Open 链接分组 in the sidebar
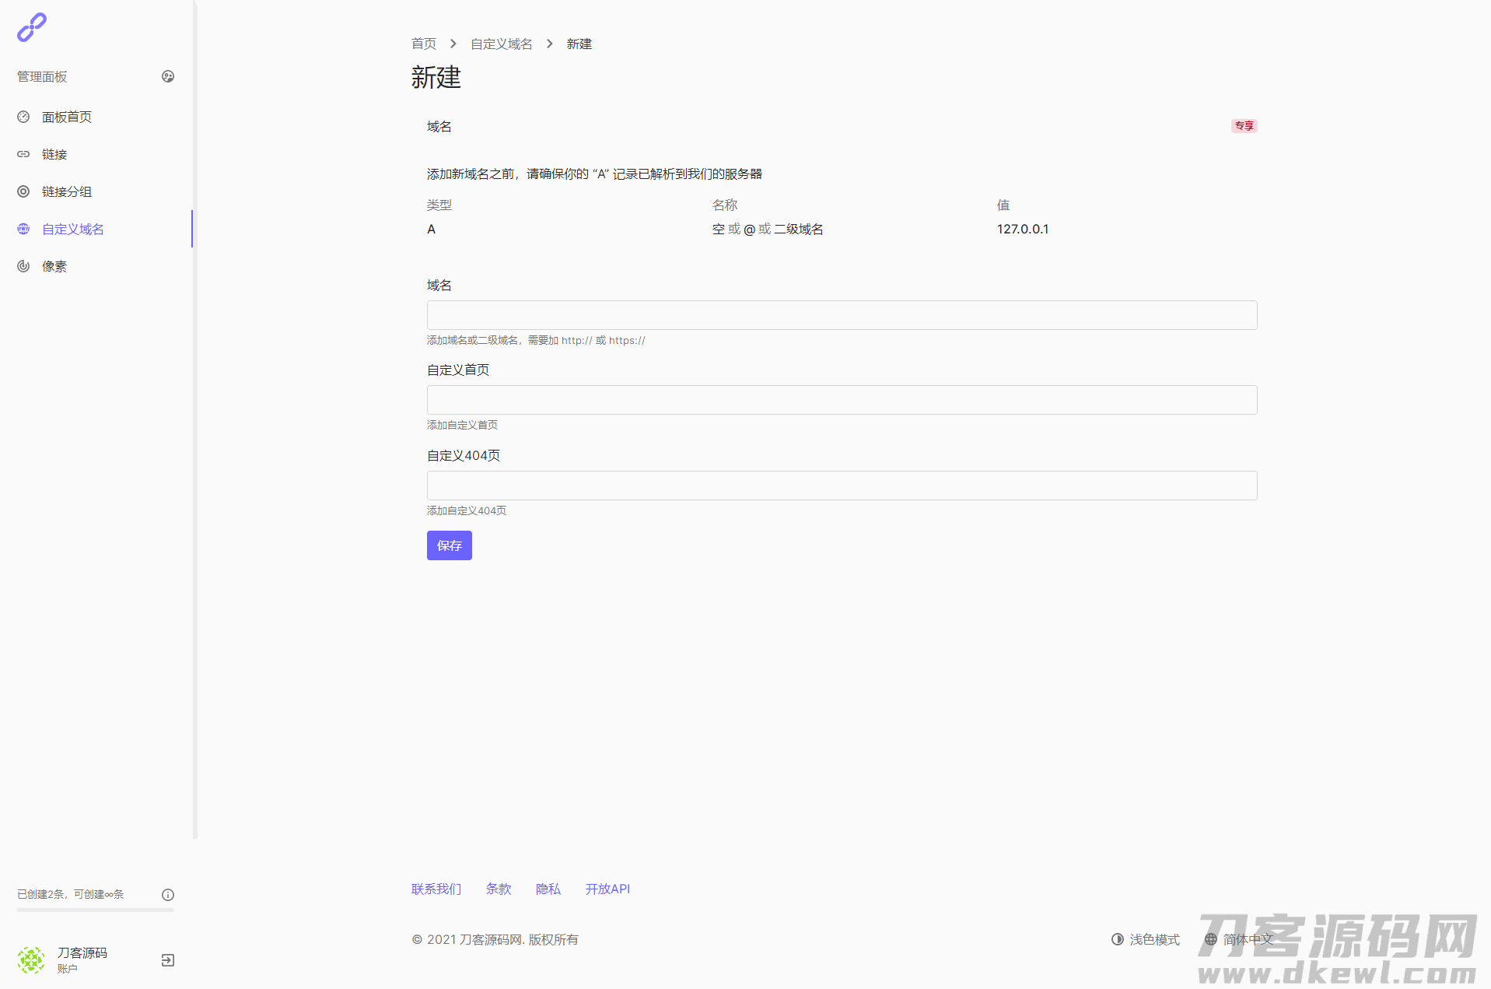This screenshot has height=989, width=1491. click(x=67, y=191)
